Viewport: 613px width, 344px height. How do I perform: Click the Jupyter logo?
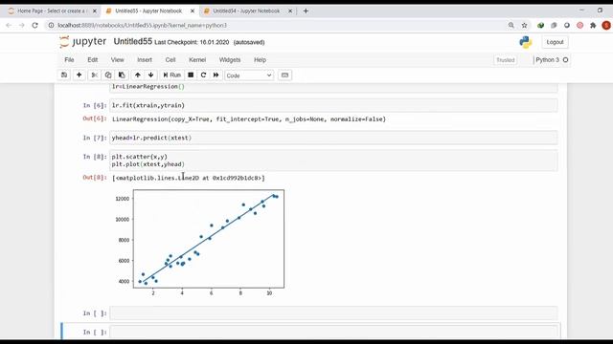tap(83, 41)
